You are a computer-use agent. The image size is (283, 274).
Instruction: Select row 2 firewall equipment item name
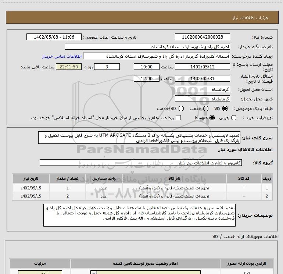pos(174,196)
